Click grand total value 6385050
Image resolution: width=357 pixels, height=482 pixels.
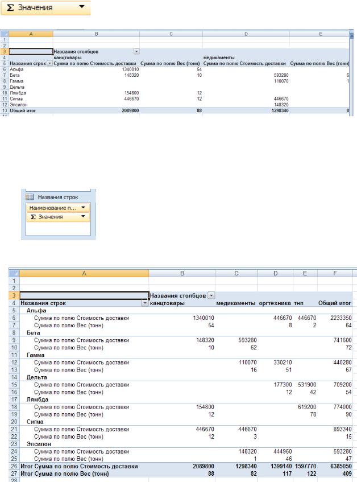(x=341, y=466)
